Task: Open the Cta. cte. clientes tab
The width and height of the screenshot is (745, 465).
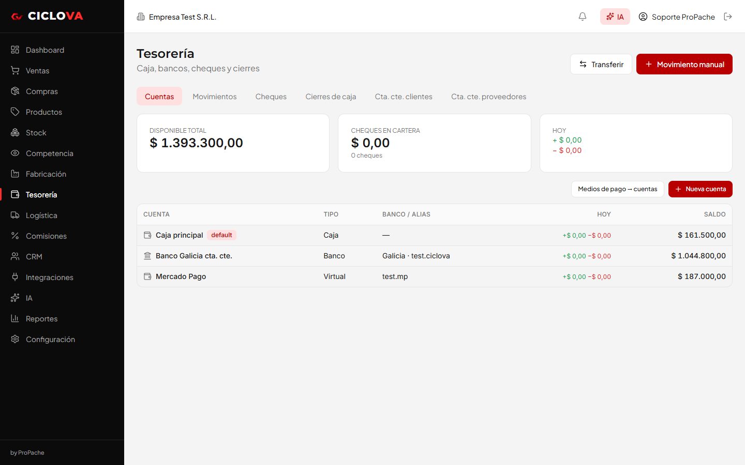Action: click(x=404, y=97)
